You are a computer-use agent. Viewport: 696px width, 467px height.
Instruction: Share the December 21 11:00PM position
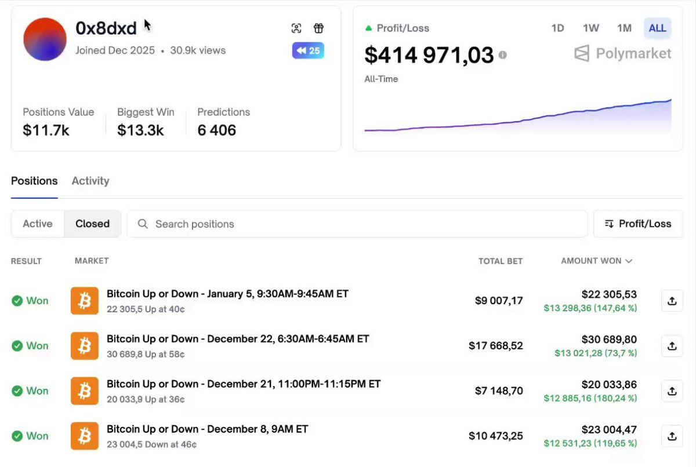672,391
